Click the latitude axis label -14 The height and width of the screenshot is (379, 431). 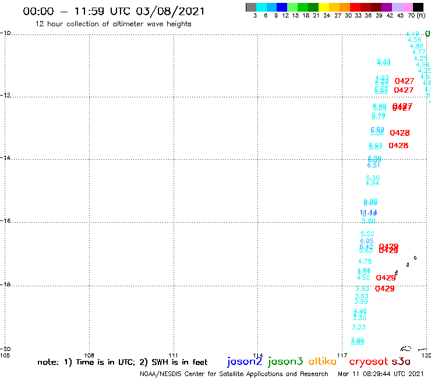coord(5,157)
